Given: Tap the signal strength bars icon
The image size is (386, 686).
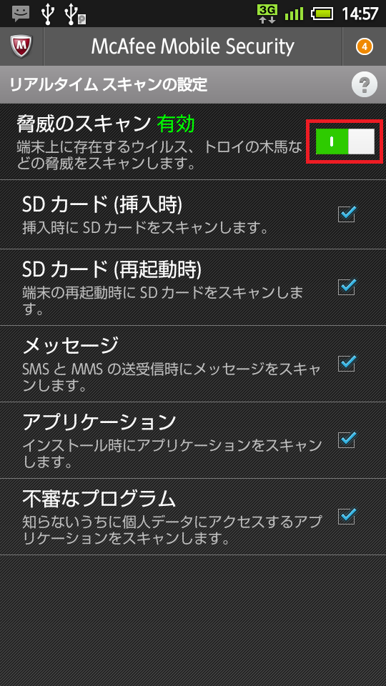Looking at the screenshot, I should [294, 14].
